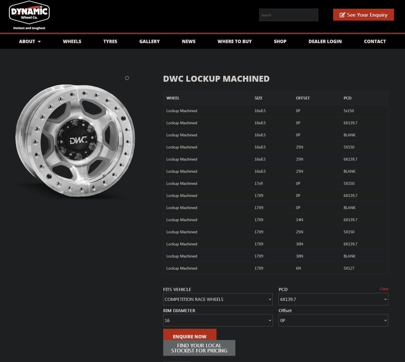Click Find Your Local Stockist For Pricing

pyautogui.click(x=199, y=348)
